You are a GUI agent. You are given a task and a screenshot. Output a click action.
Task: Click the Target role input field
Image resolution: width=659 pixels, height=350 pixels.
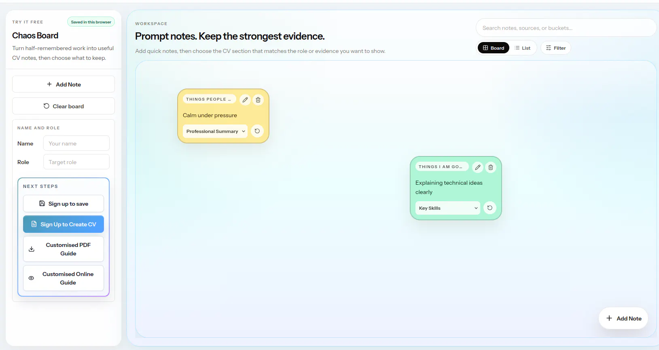[76, 162]
